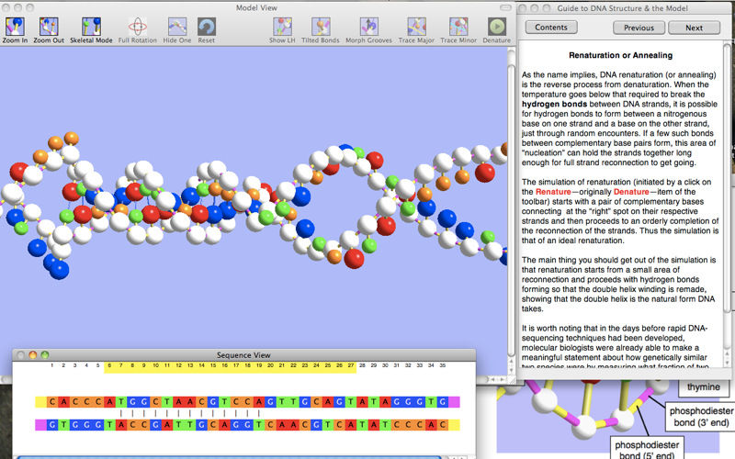
Task: Click the Zoom In toolbar icon
Action: (x=15, y=28)
